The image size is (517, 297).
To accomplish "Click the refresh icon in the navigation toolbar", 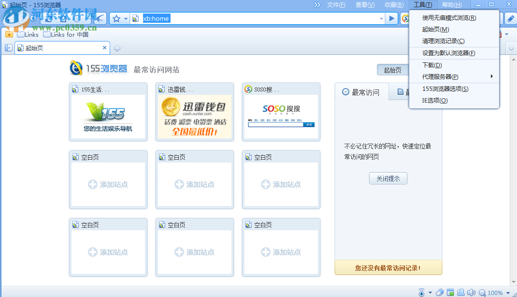I will (49, 18).
